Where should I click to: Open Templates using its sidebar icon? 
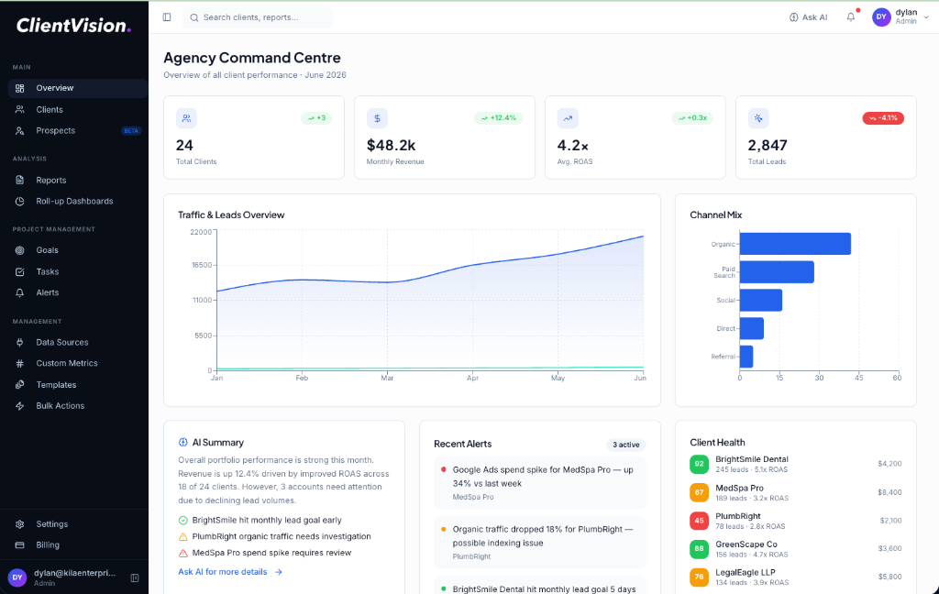pos(20,384)
